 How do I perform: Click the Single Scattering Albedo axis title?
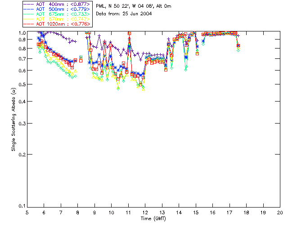(14, 119)
